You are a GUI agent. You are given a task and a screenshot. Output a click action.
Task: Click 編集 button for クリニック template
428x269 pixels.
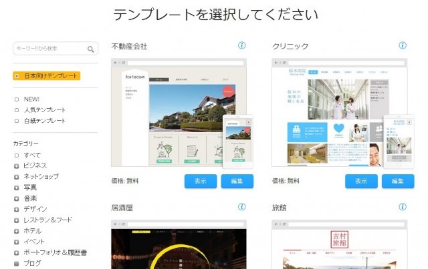398,181
